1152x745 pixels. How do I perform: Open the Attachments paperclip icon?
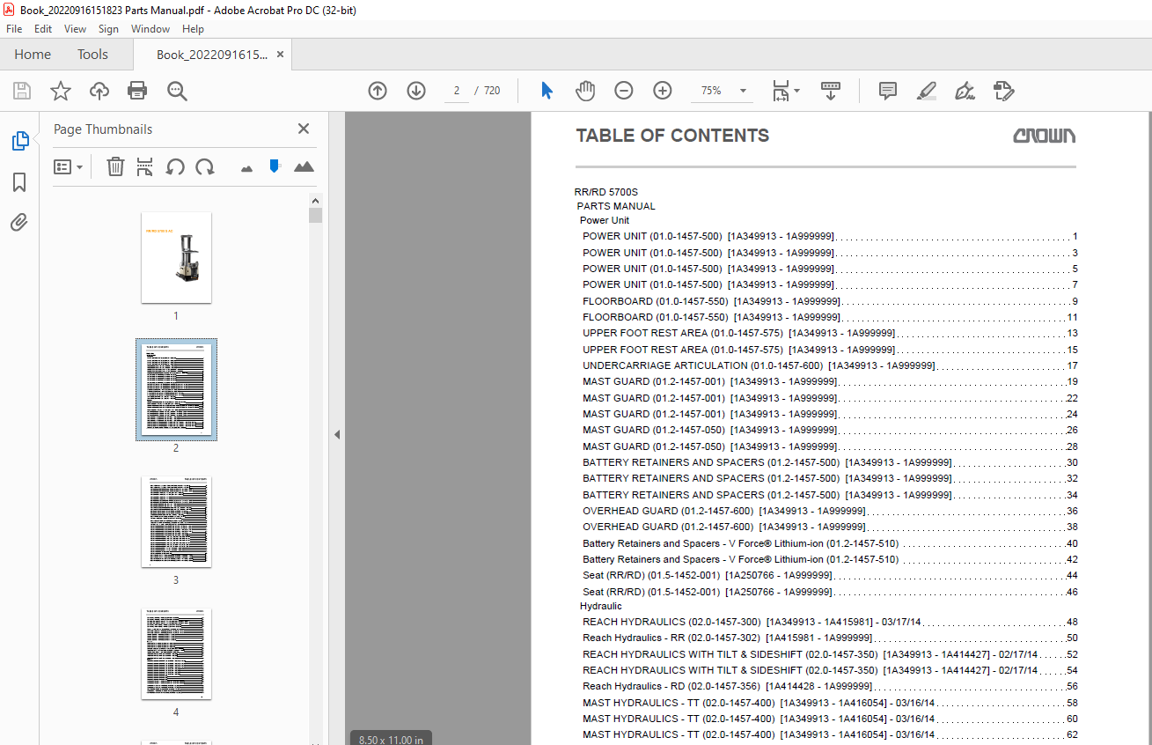click(x=19, y=222)
